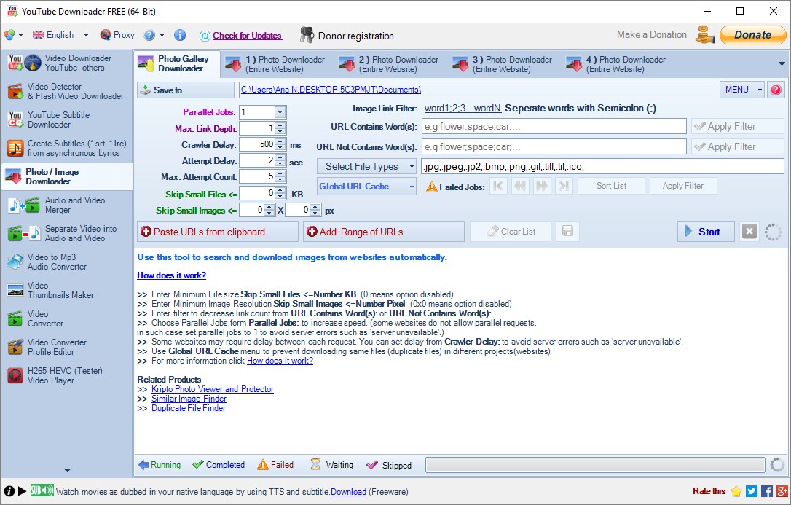Viewport: 791px width, 505px height.
Task: Open the Duplicate File Finder link
Action: tap(188, 408)
